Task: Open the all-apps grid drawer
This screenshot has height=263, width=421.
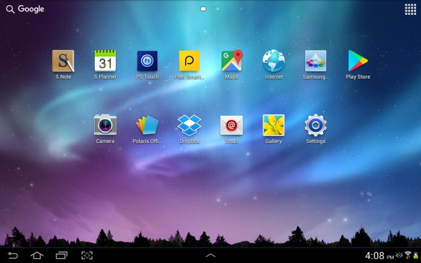Action: point(410,9)
